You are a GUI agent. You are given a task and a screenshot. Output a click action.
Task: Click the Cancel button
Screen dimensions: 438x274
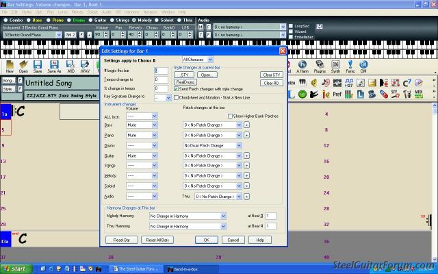point(233,240)
